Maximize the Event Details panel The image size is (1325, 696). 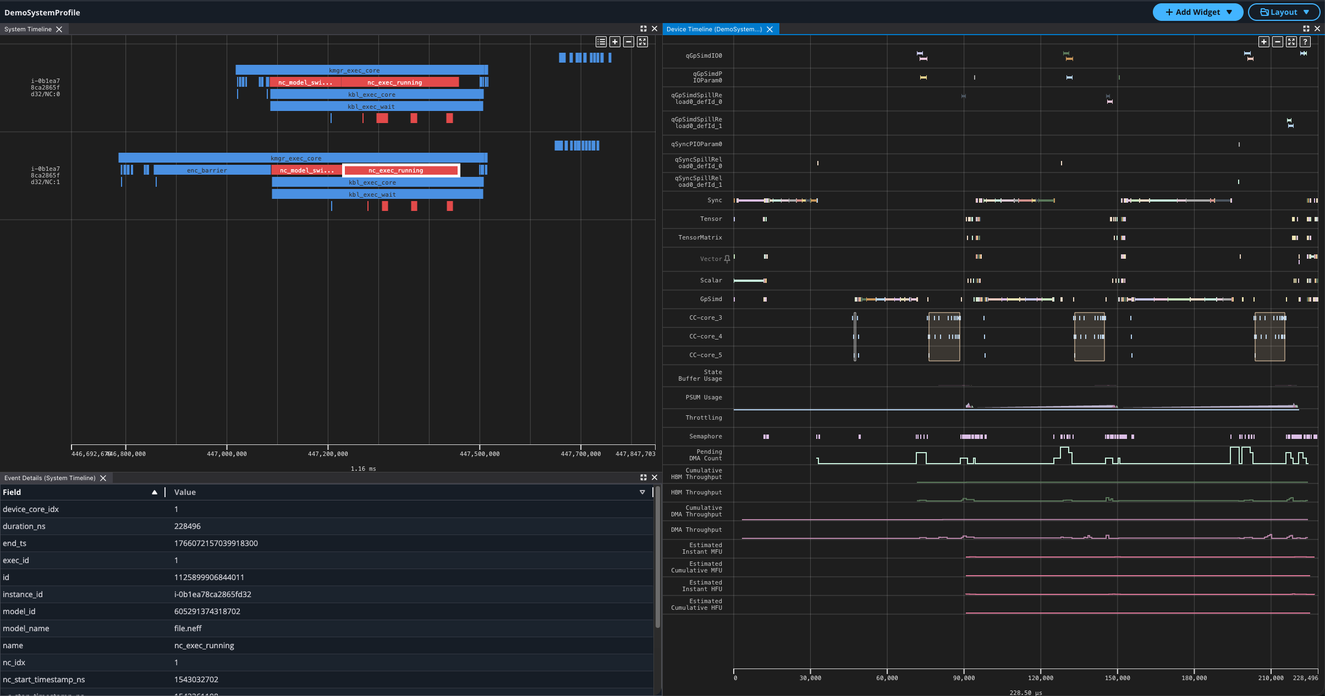(x=644, y=477)
